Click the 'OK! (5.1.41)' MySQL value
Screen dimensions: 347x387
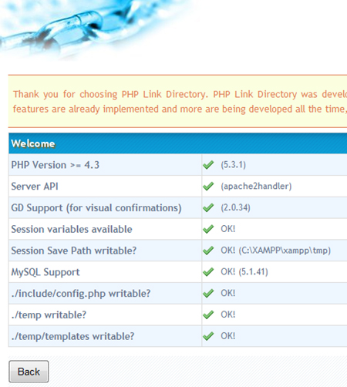pyautogui.click(x=244, y=271)
